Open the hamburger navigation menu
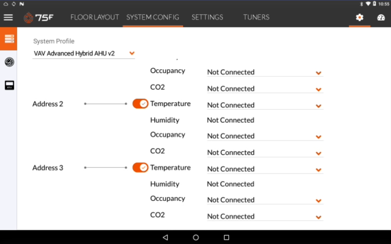The height and width of the screenshot is (244, 391). (8, 17)
